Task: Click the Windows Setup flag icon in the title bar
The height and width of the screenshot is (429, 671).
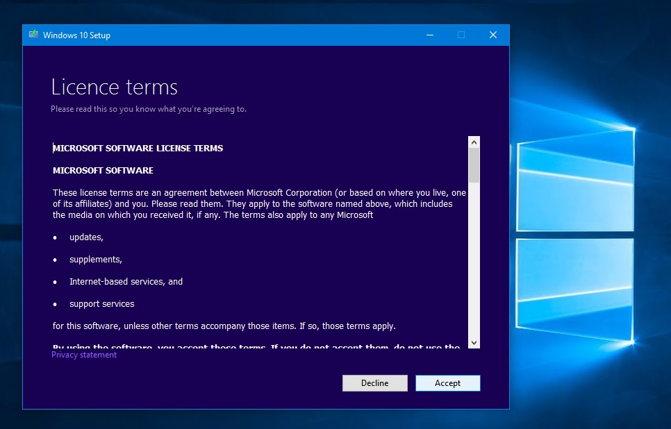Action: point(32,35)
